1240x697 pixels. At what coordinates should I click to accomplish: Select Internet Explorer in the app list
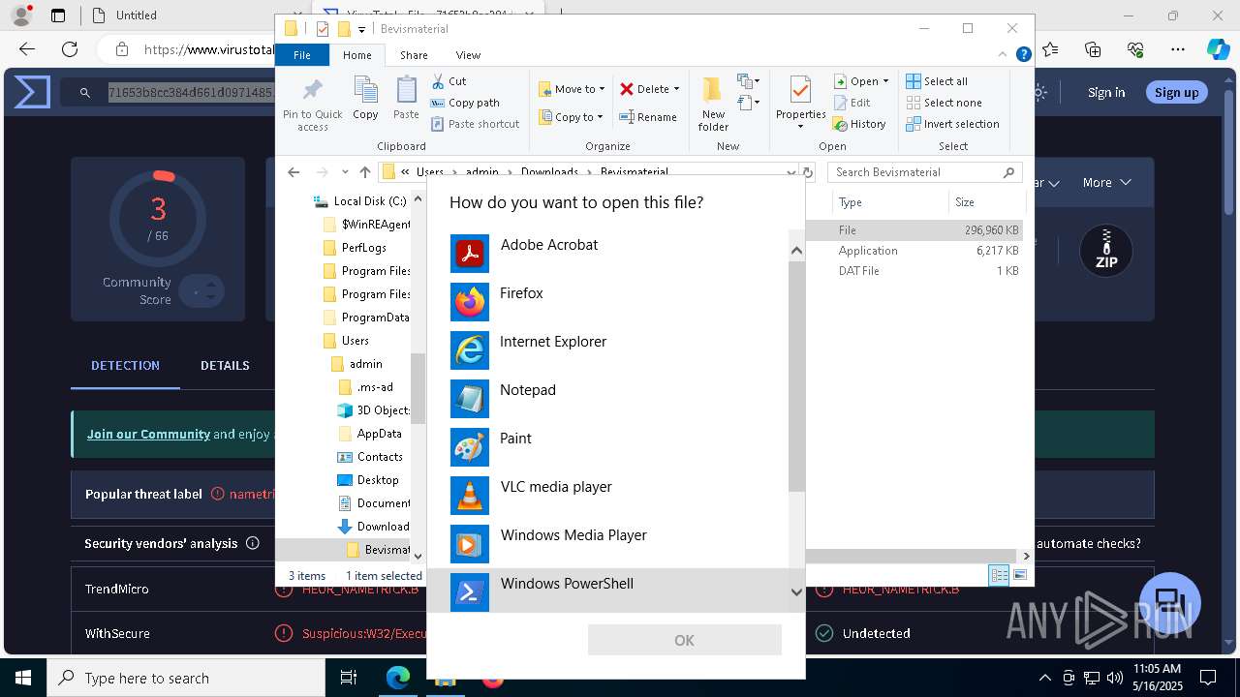point(607,350)
